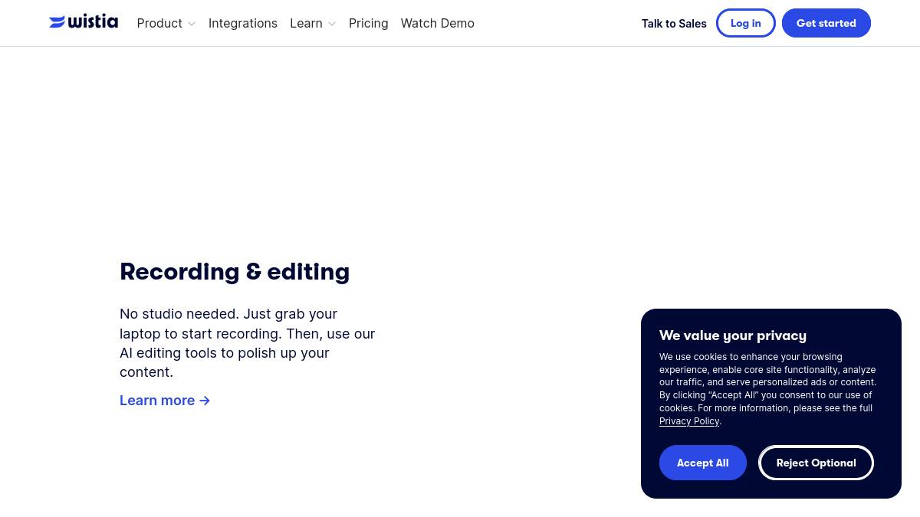Follow the Learn more link
The image size is (920, 517).
[165, 401]
